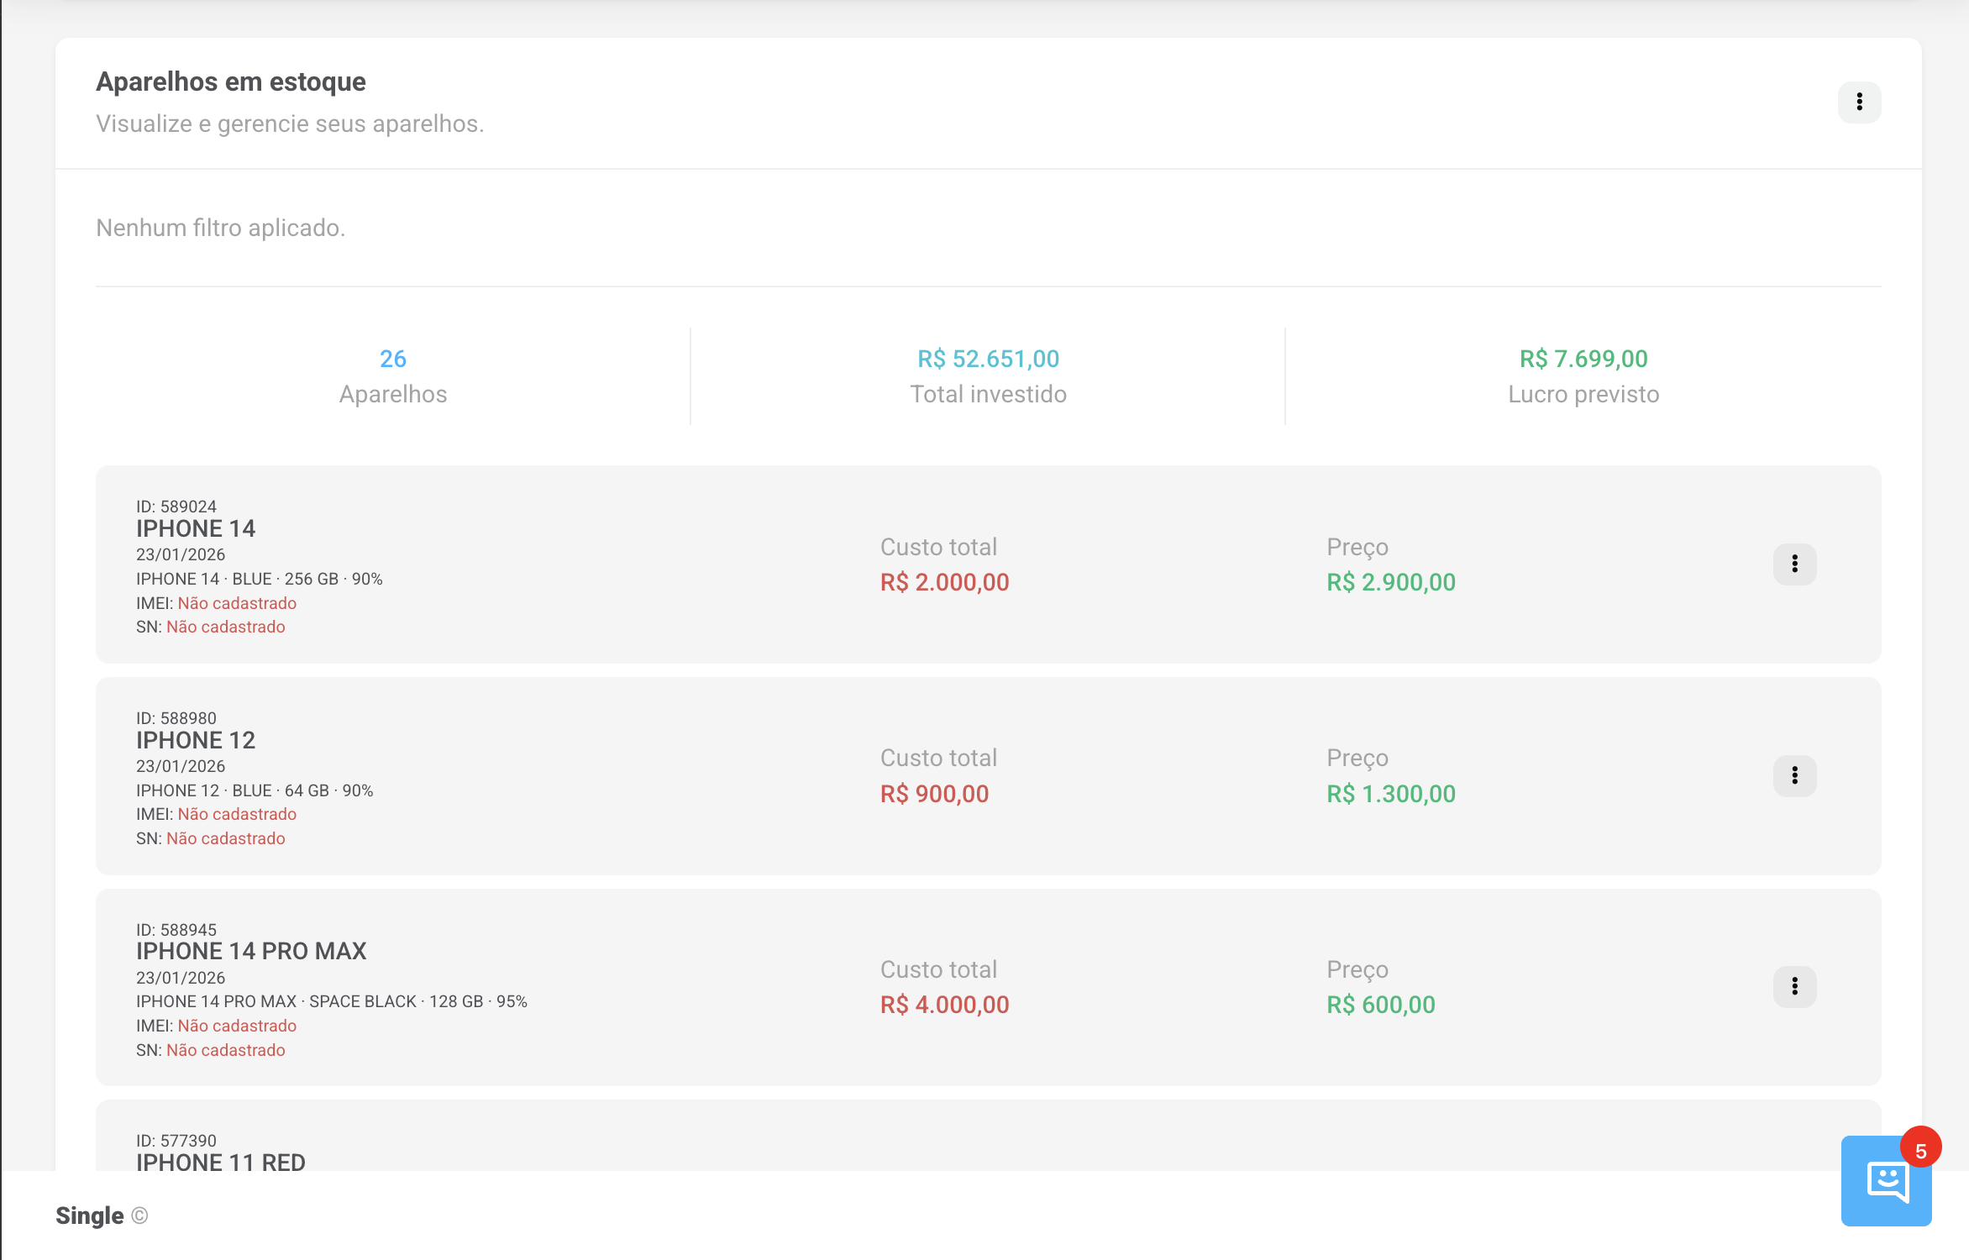Viewport: 1969px width, 1260px height.
Task: Open actions menu for IPHONE 14 ID 589024
Action: pyautogui.click(x=1794, y=564)
